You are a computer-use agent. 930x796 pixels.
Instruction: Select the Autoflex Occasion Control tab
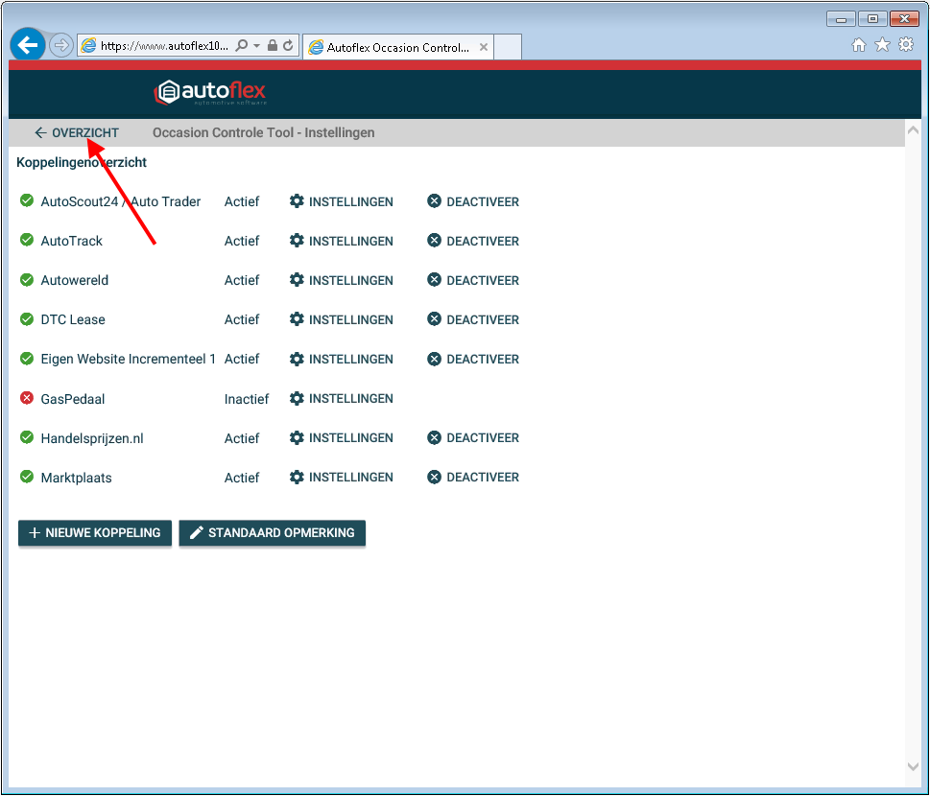[397, 47]
